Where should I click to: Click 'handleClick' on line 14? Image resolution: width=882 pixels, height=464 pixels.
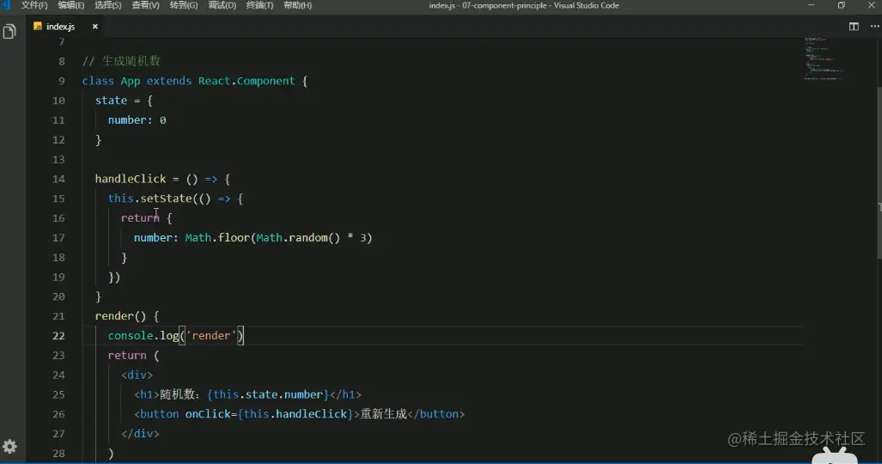(131, 179)
